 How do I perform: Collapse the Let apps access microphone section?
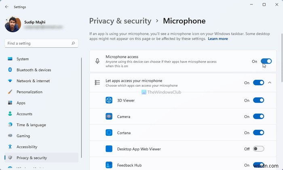pyautogui.click(x=270, y=83)
